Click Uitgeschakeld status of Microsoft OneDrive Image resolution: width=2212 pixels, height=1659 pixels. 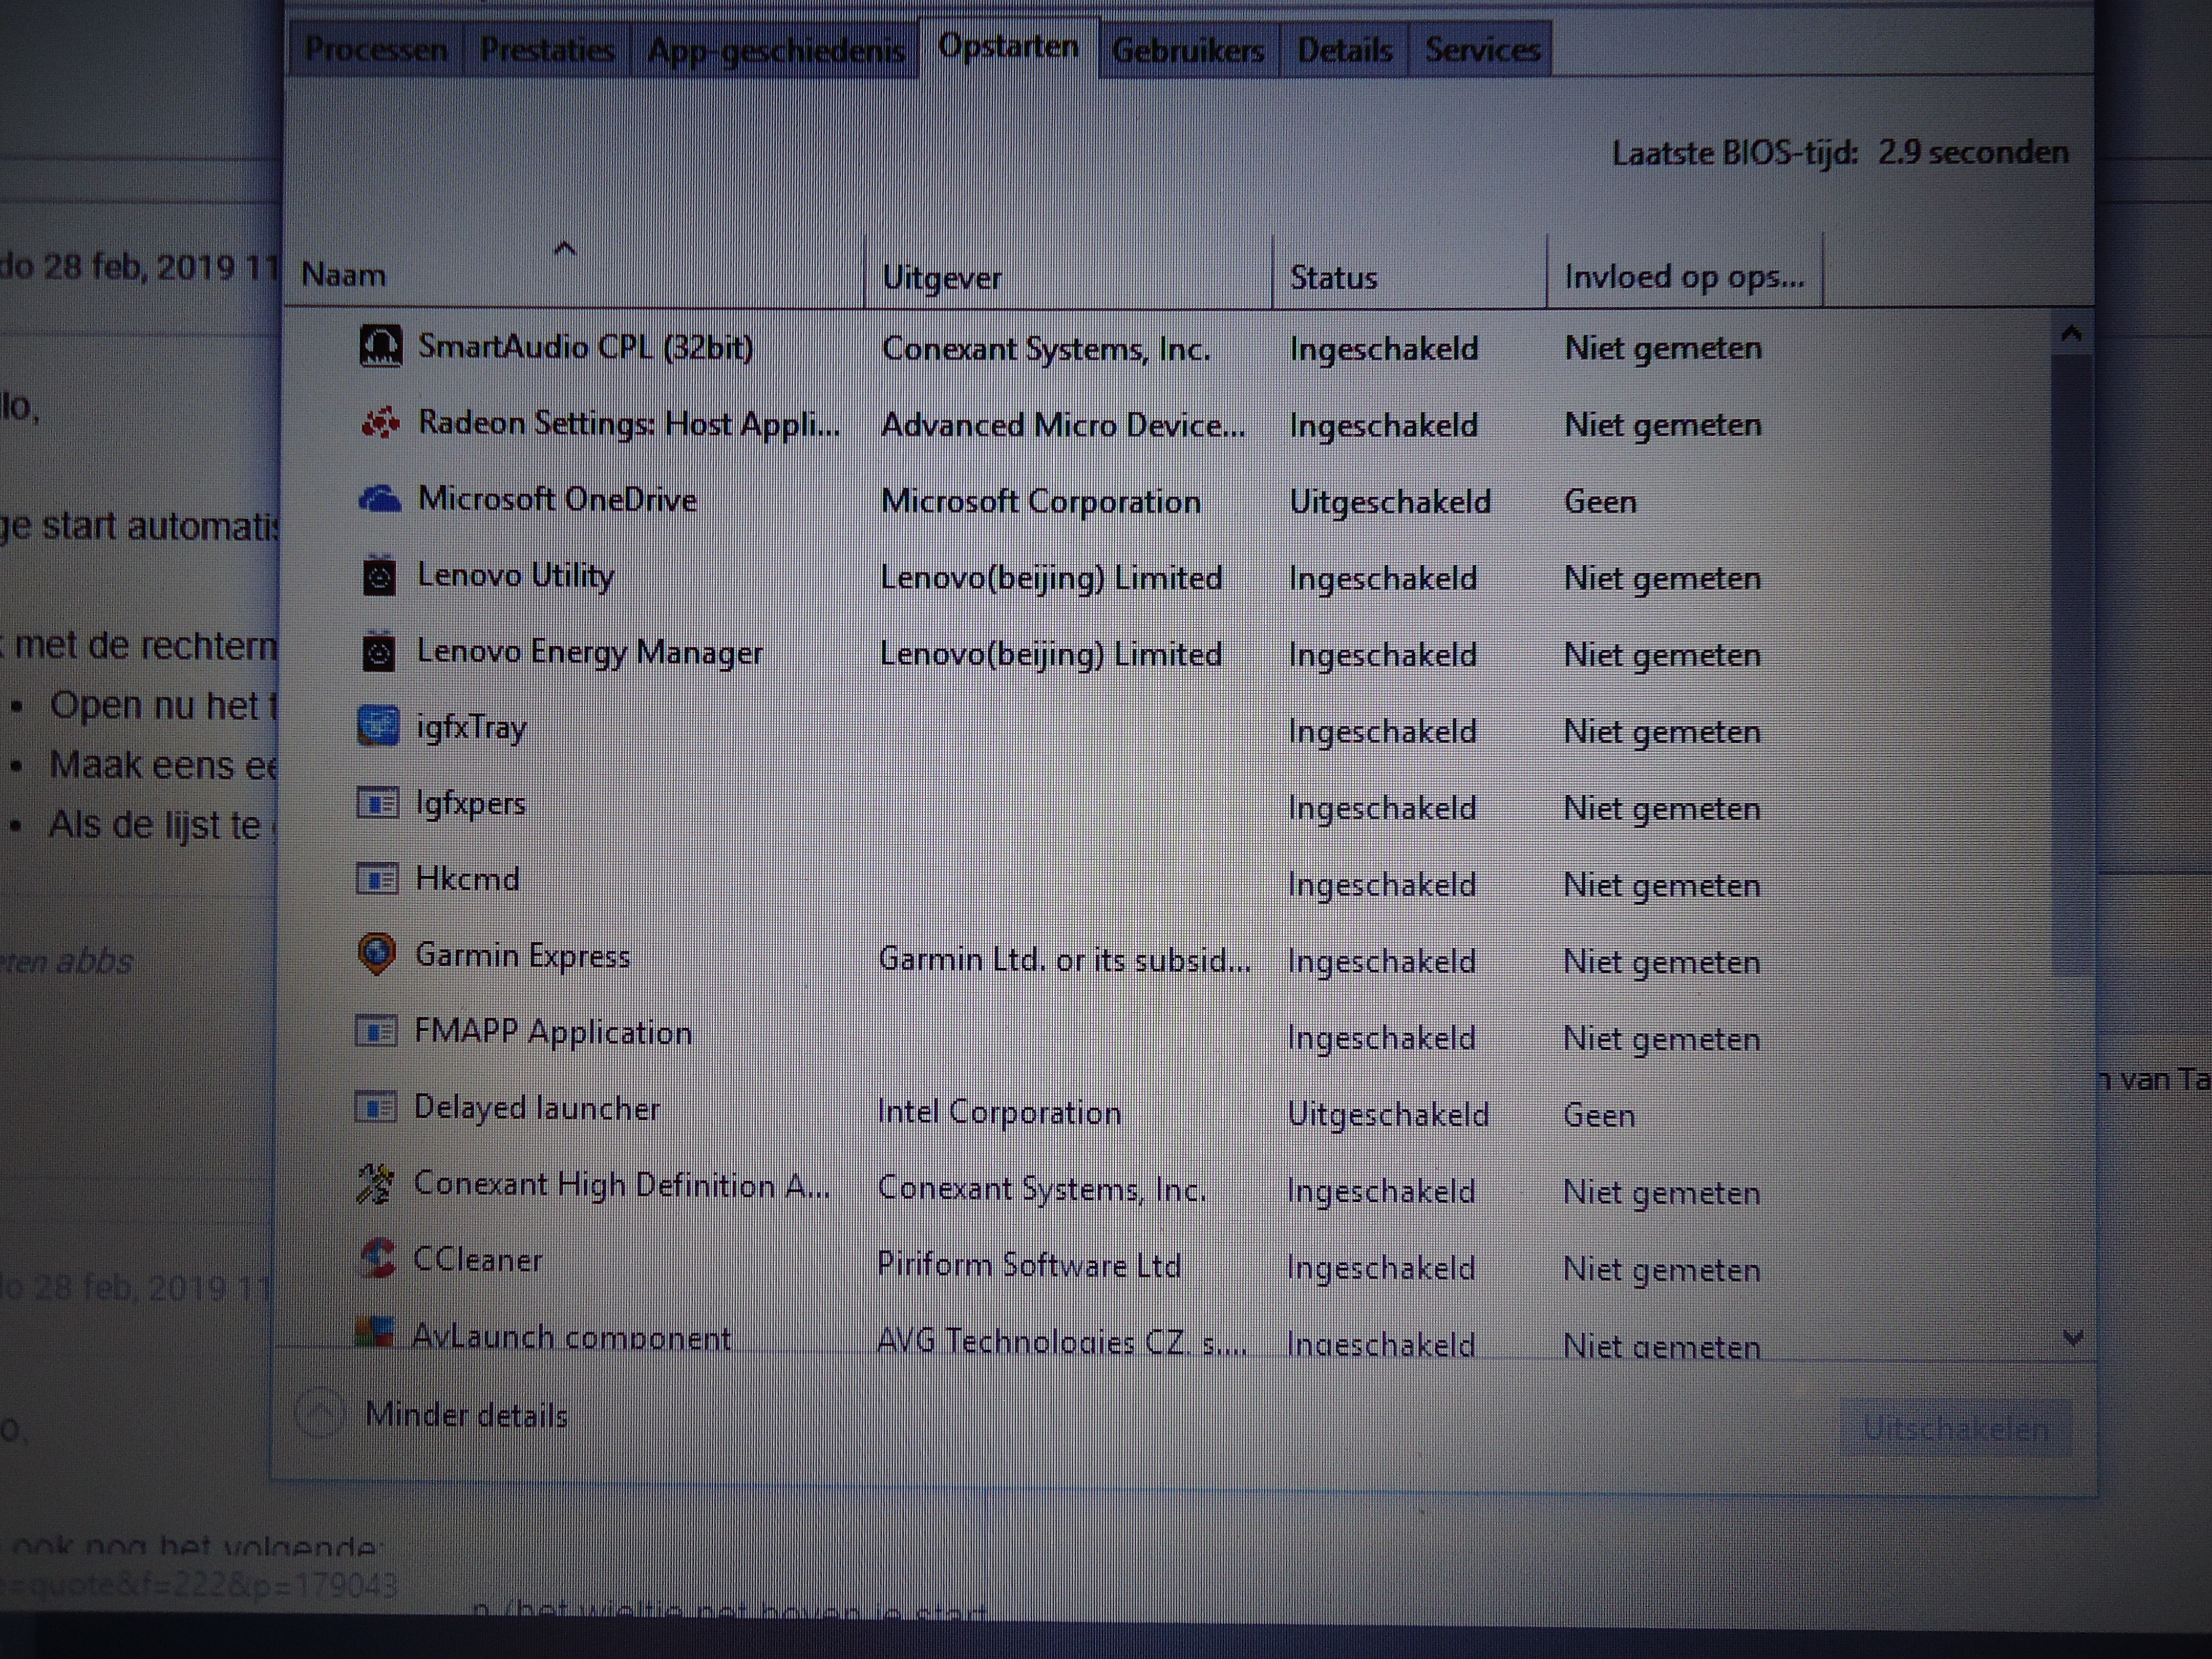click(x=1390, y=501)
